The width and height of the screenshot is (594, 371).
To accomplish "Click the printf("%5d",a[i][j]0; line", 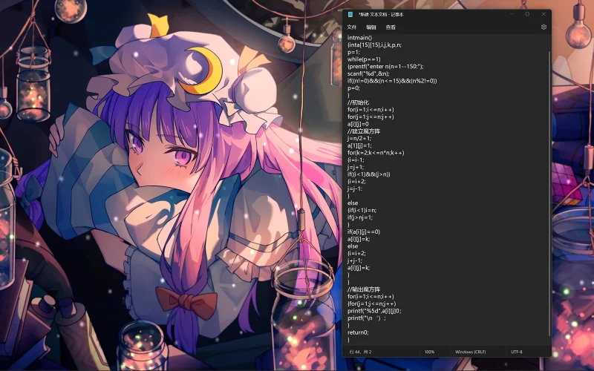I will tap(374, 311).
